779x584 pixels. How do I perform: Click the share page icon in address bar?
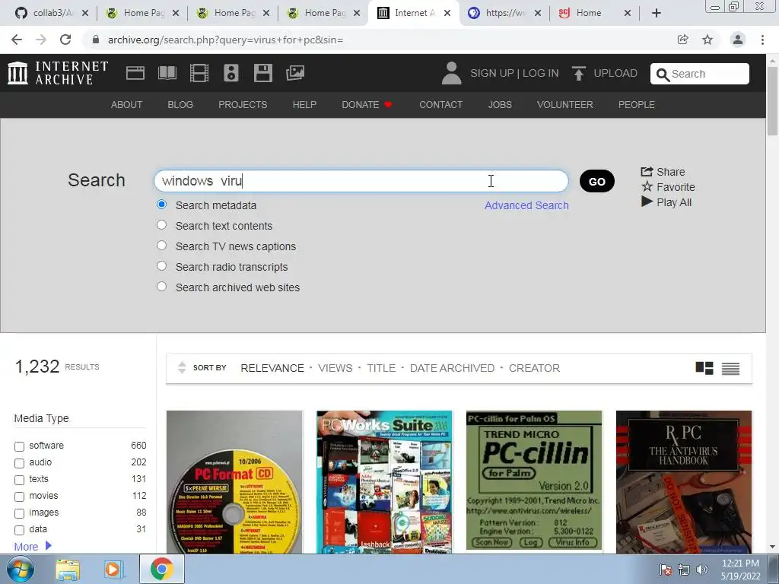pos(683,40)
